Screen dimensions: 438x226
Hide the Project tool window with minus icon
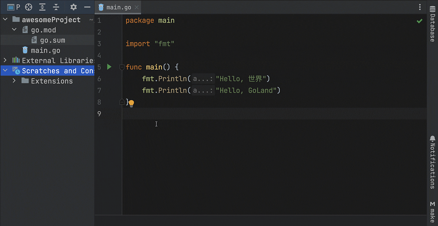(x=87, y=7)
